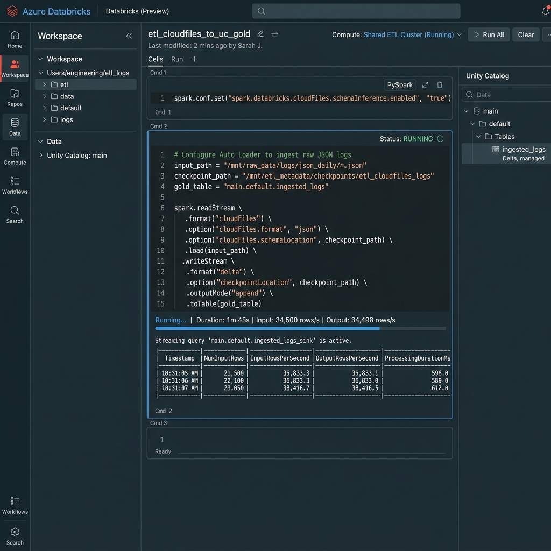551x551 pixels.
Task: Open the more options ellipsis button
Action: pyautogui.click(x=548, y=35)
